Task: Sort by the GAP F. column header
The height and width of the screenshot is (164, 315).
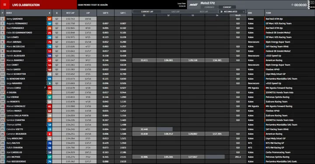Action: click(123, 13)
